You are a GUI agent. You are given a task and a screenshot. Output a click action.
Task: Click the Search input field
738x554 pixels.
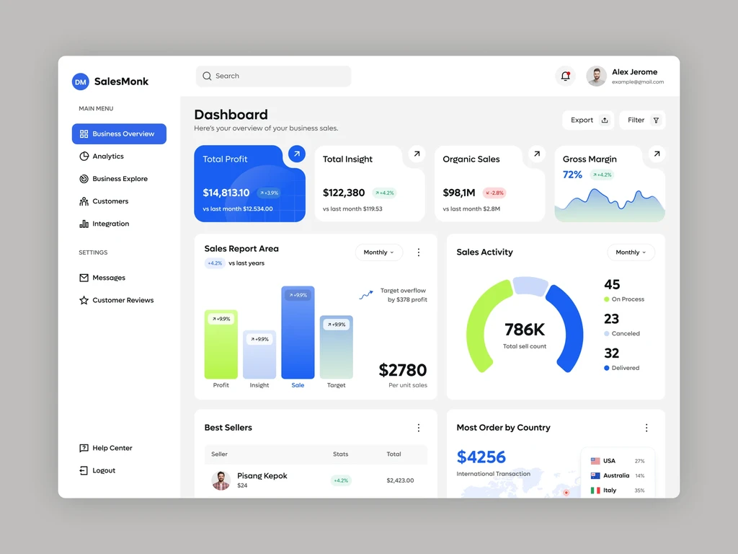(273, 76)
